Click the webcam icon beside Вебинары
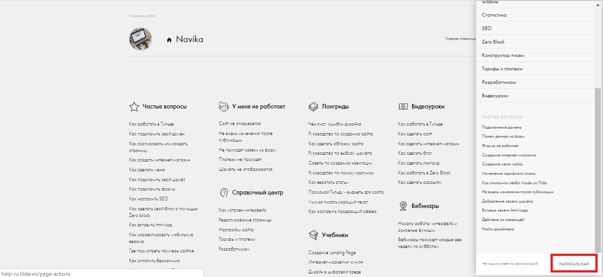 click(403, 206)
